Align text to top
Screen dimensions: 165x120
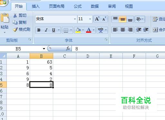pos(115,19)
